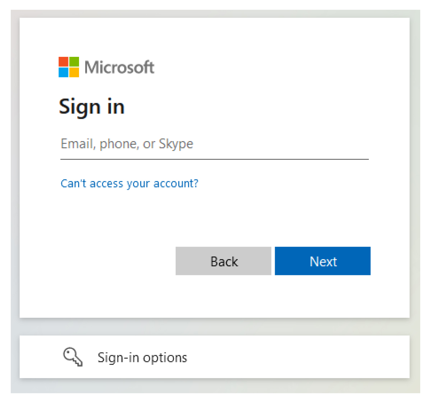Open the "Can't access your account?" link
Image resolution: width=431 pixels, height=403 pixels.
[x=129, y=184]
